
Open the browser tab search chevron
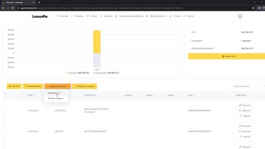pyautogui.click(x=255, y=2)
